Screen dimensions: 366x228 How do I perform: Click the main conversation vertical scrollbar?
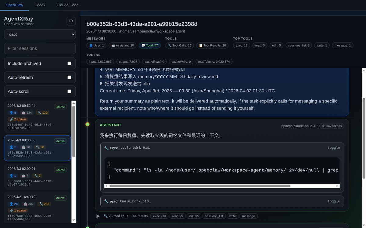tap(364, 138)
